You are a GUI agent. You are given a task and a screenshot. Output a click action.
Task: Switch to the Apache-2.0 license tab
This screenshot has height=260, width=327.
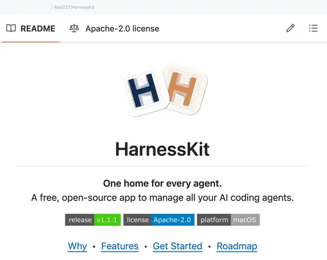point(122,29)
